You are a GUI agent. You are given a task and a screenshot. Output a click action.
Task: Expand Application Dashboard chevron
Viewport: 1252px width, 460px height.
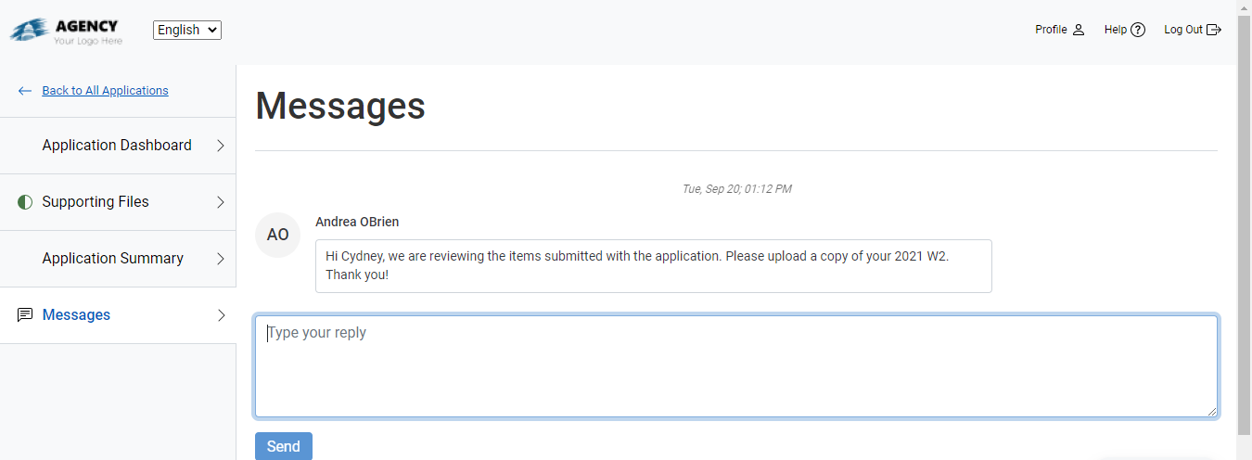click(221, 146)
